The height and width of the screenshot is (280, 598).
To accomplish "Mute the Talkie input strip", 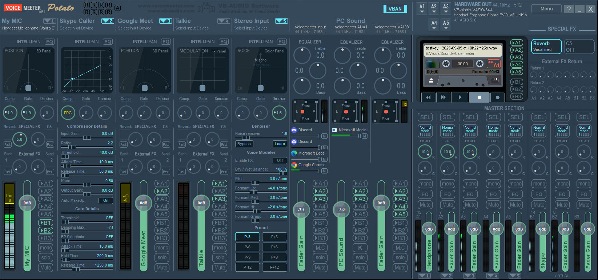I will (220, 268).
